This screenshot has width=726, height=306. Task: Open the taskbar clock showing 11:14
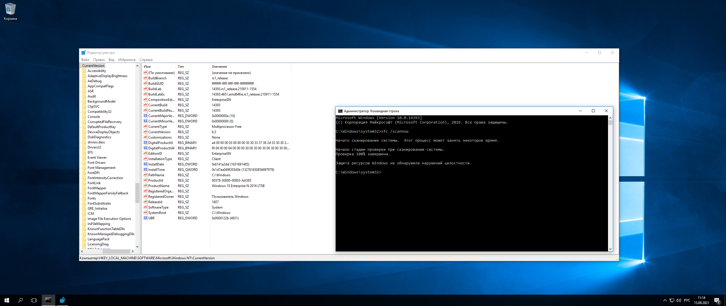coord(702,300)
